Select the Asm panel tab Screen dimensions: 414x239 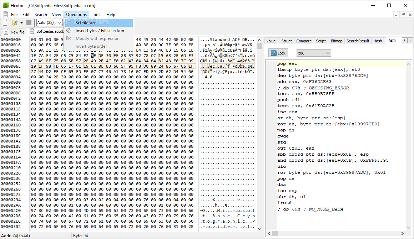pos(392,40)
